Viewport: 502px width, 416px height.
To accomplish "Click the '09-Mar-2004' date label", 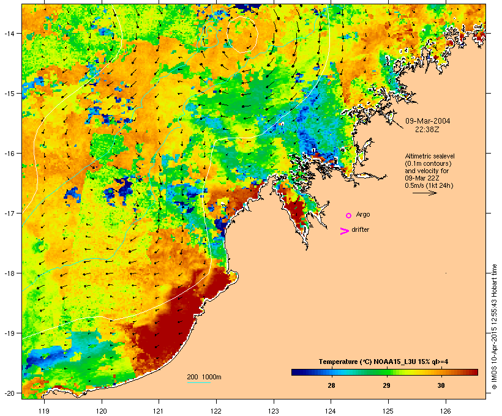I will click(427, 121).
